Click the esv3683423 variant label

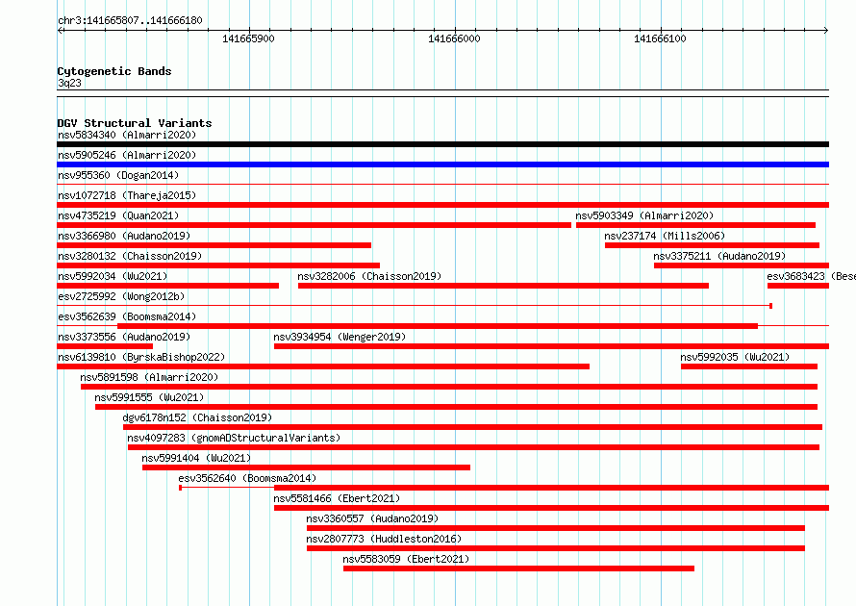click(x=811, y=276)
